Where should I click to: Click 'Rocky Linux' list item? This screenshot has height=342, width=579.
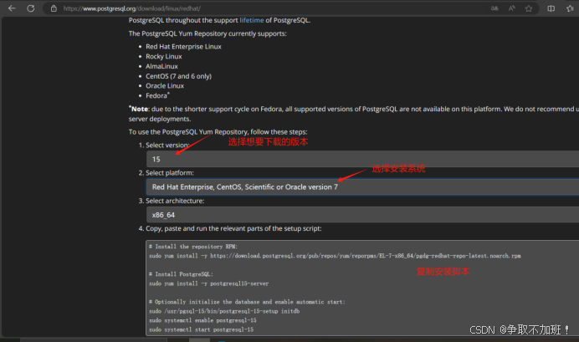coord(164,57)
